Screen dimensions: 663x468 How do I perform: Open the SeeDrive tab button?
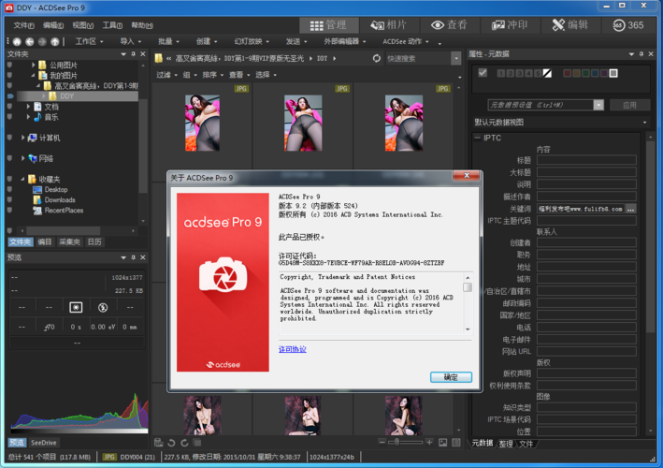point(44,443)
